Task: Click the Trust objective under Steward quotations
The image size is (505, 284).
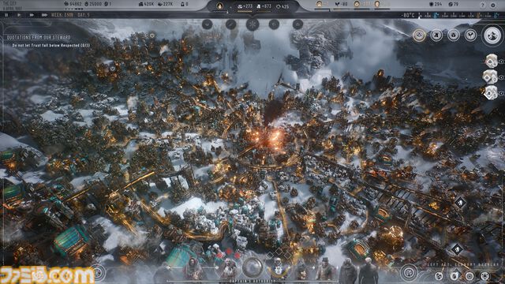Action: (x=50, y=46)
